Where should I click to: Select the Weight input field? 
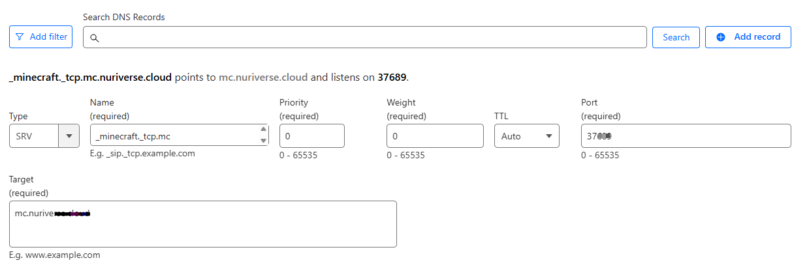point(435,136)
